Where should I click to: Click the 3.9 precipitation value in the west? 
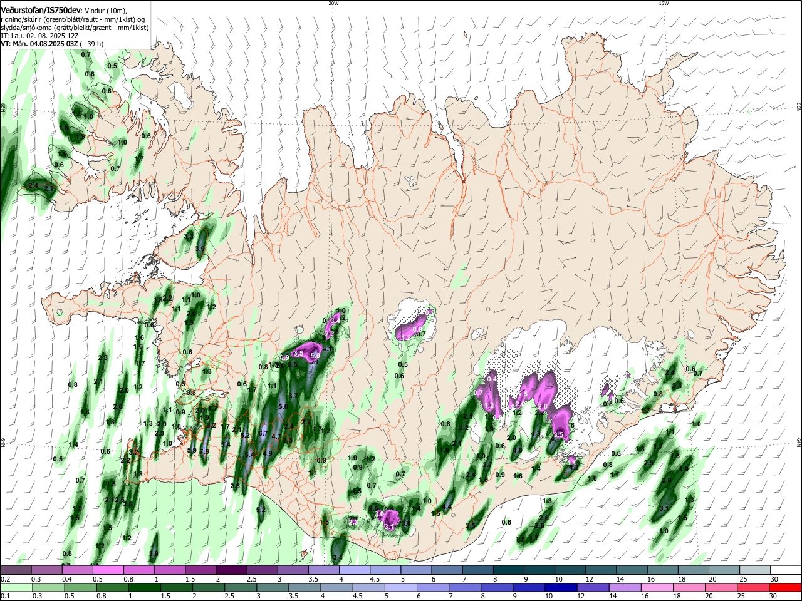(200, 249)
